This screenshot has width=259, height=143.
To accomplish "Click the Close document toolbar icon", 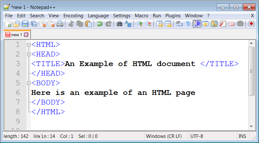I will click(42, 24).
